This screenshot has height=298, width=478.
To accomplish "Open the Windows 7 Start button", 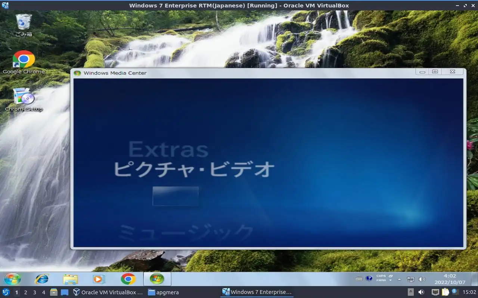I will tap(12, 279).
